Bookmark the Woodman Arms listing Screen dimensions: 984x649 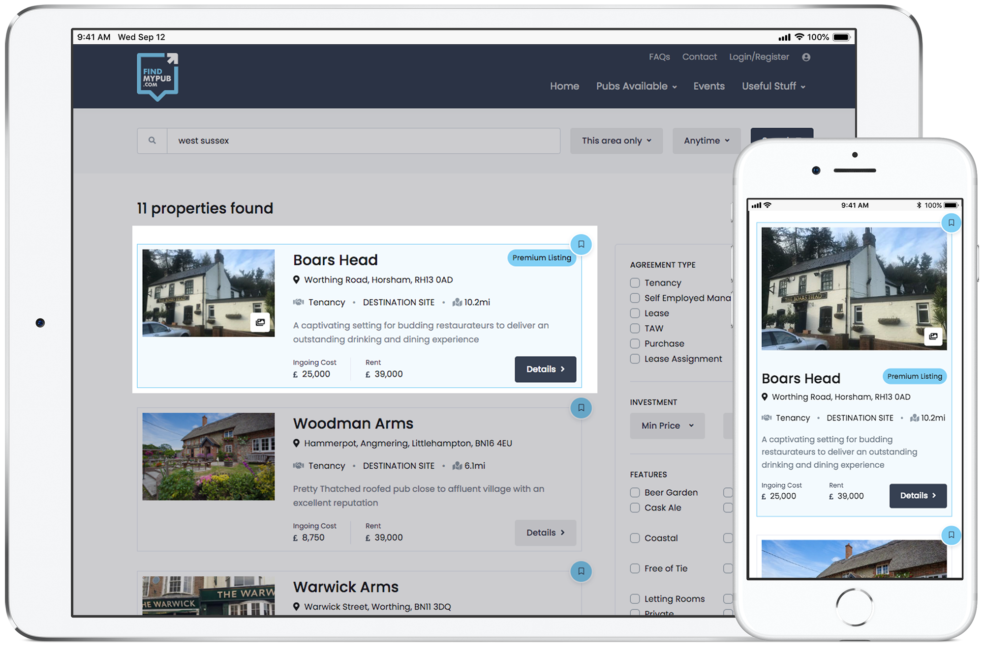[581, 408]
